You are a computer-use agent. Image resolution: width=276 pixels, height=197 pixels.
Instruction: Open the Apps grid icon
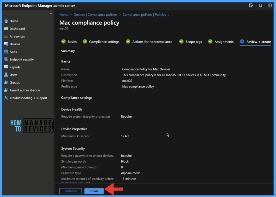click(6, 52)
